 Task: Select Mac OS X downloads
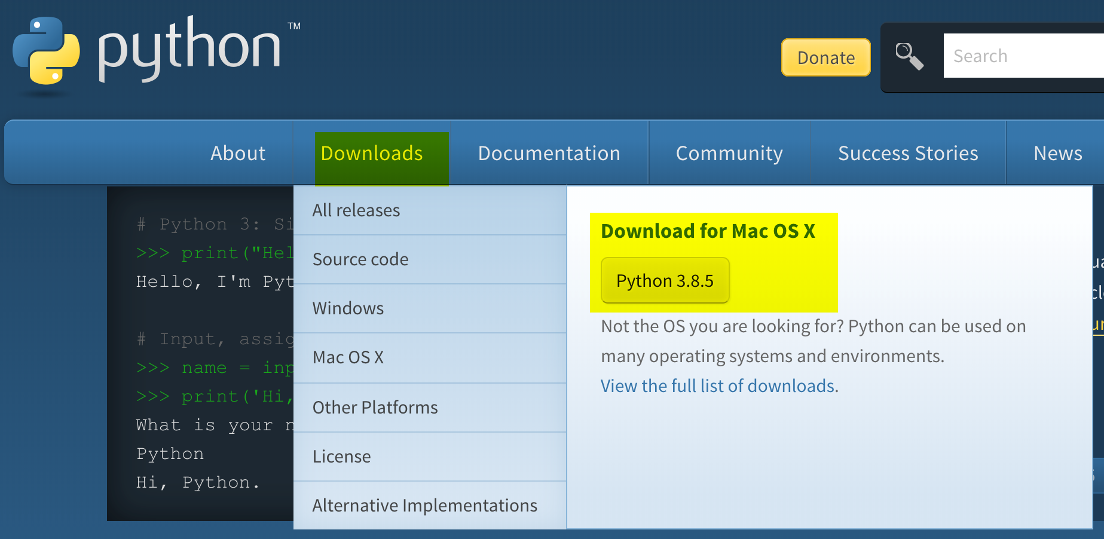(347, 357)
